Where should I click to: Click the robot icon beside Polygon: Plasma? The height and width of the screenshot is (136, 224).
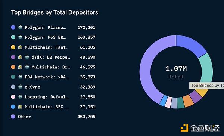click(20, 27)
